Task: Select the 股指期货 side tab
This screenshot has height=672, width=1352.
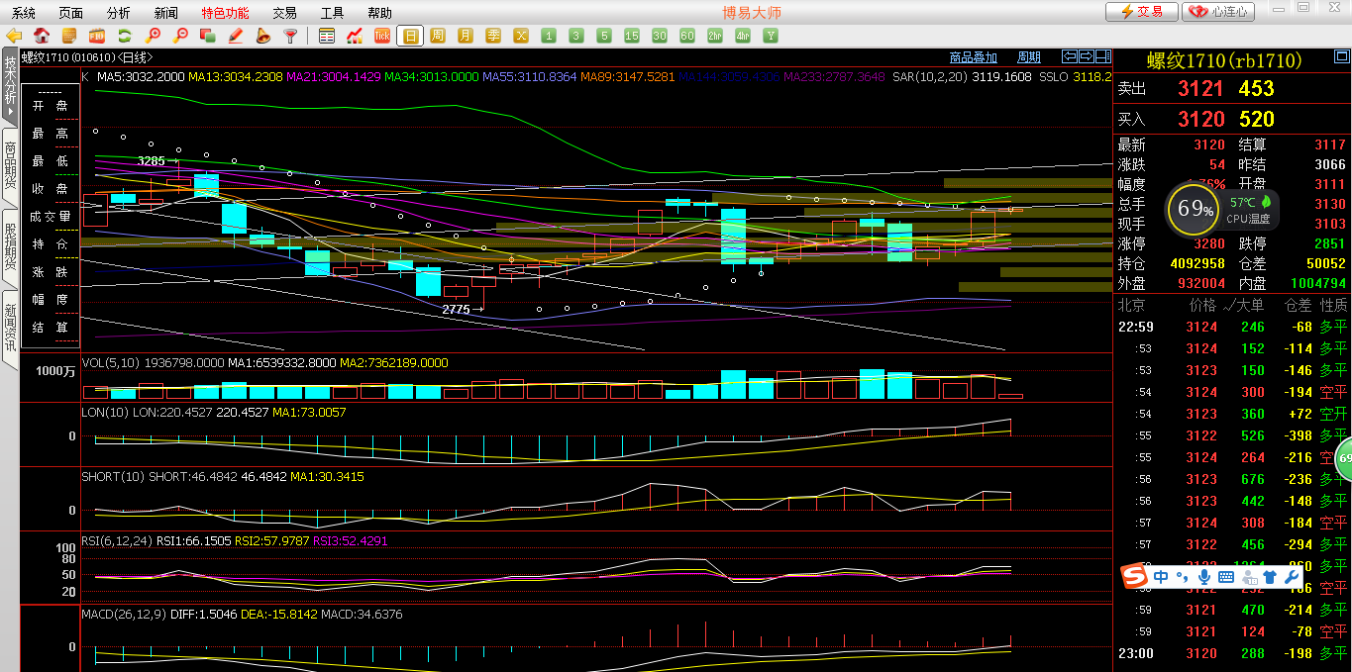Action: (10, 246)
